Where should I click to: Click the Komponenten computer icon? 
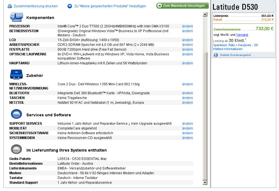pos(17,17)
